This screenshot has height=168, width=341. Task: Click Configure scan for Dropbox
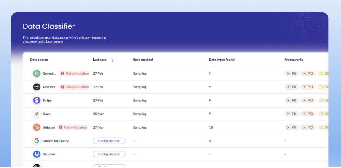tap(109, 154)
